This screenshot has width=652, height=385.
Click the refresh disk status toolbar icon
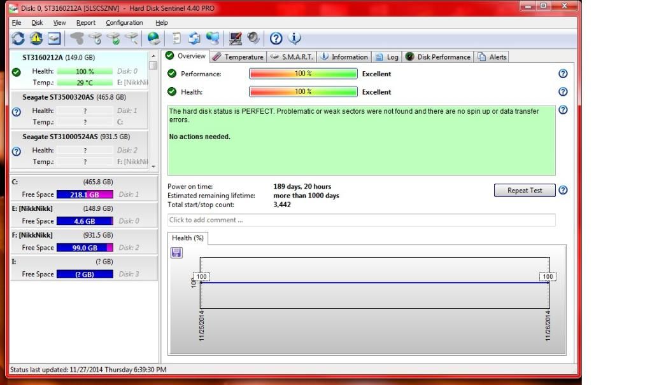tap(18, 39)
